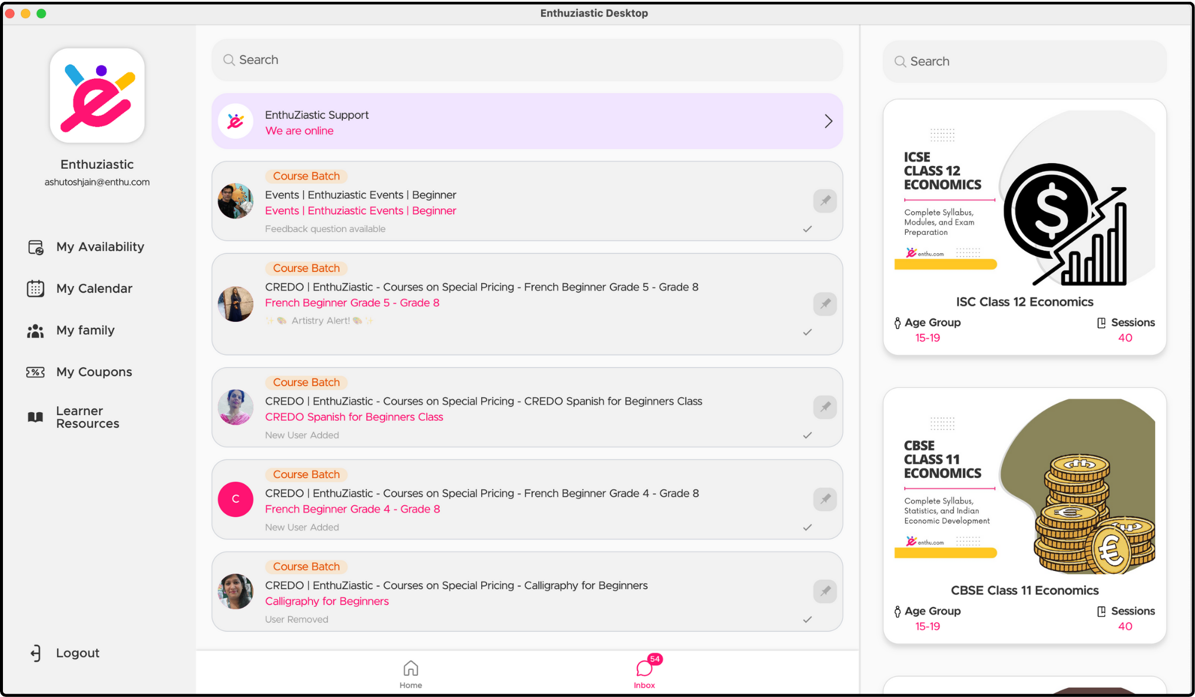Screen dimensions: 1195x697
Task: Open the My Calendar section
Action: click(x=80, y=288)
